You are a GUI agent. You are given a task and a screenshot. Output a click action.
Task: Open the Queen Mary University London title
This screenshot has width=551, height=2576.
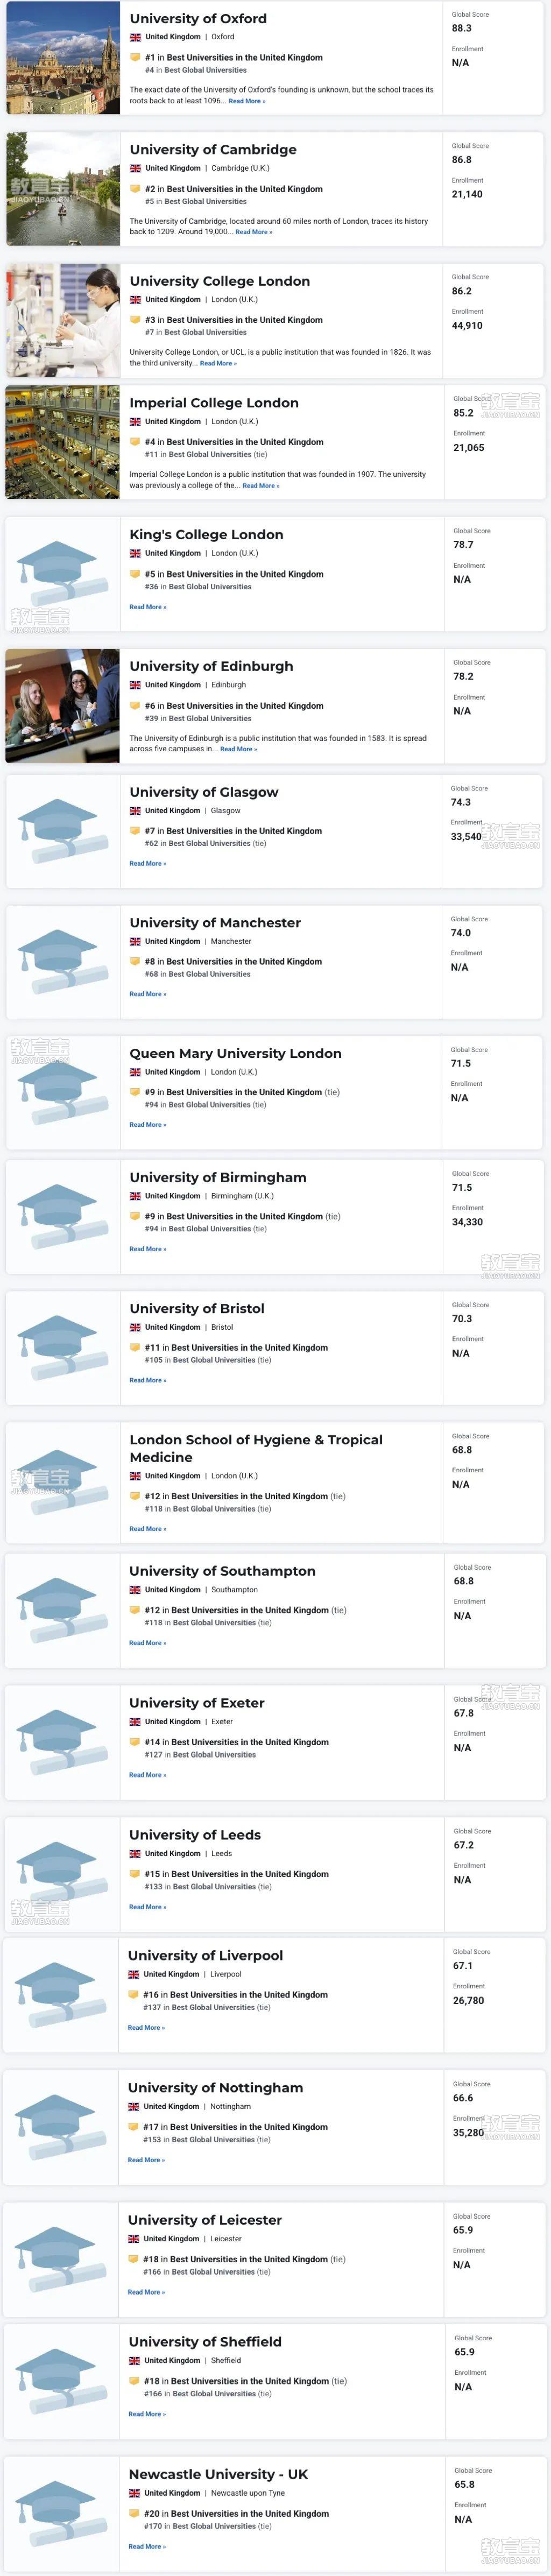pyautogui.click(x=236, y=1053)
